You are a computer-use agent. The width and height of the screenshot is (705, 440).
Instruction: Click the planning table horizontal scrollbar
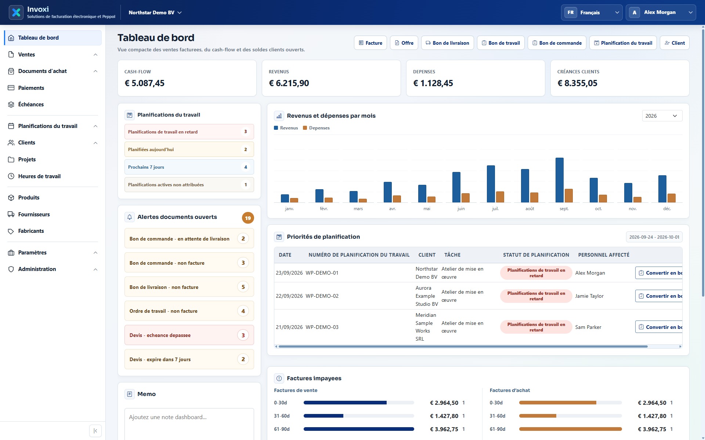pos(463,346)
